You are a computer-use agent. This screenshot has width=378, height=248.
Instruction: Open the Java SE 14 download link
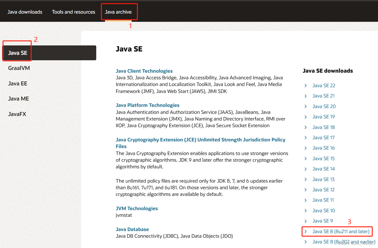[x=324, y=169]
